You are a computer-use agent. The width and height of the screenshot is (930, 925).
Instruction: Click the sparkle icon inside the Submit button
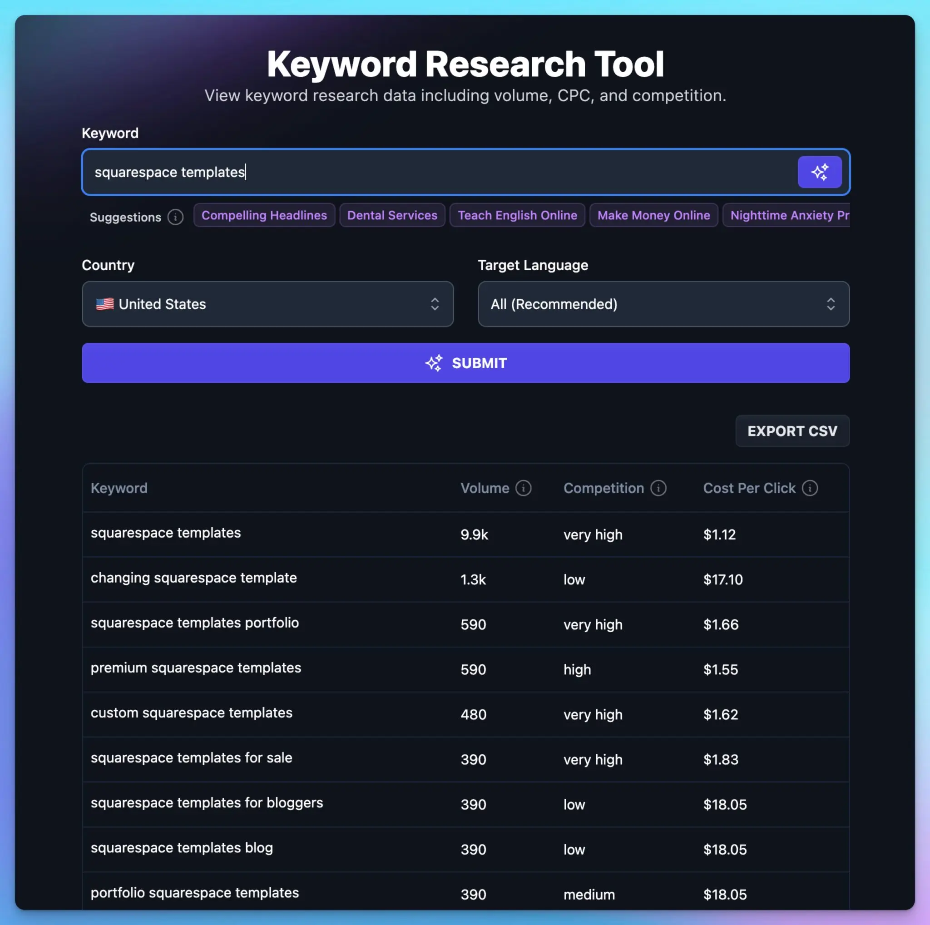point(434,363)
